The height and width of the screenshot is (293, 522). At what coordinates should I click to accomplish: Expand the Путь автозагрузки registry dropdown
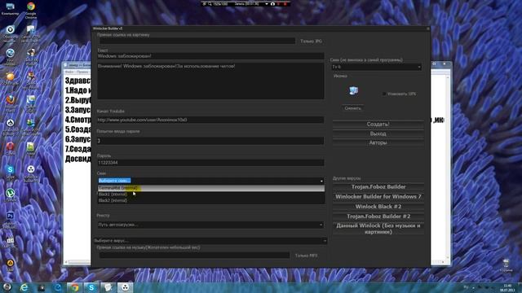pos(321,225)
